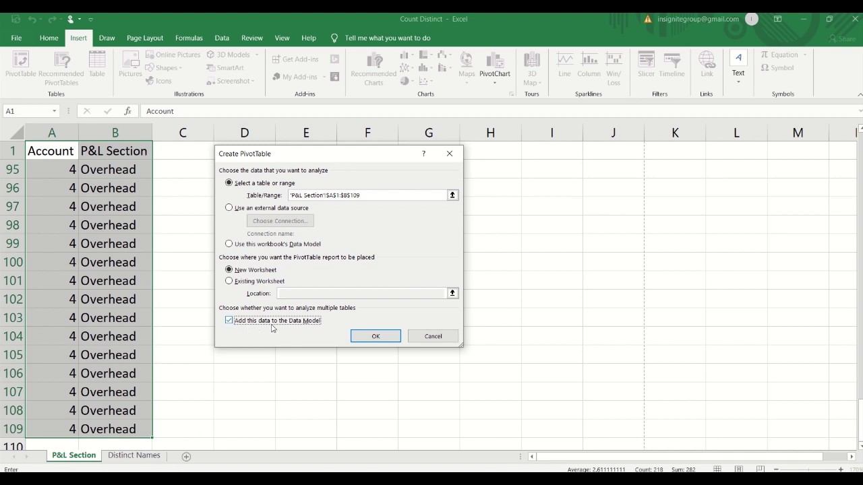Open Online Pictures

(x=173, y=55)
